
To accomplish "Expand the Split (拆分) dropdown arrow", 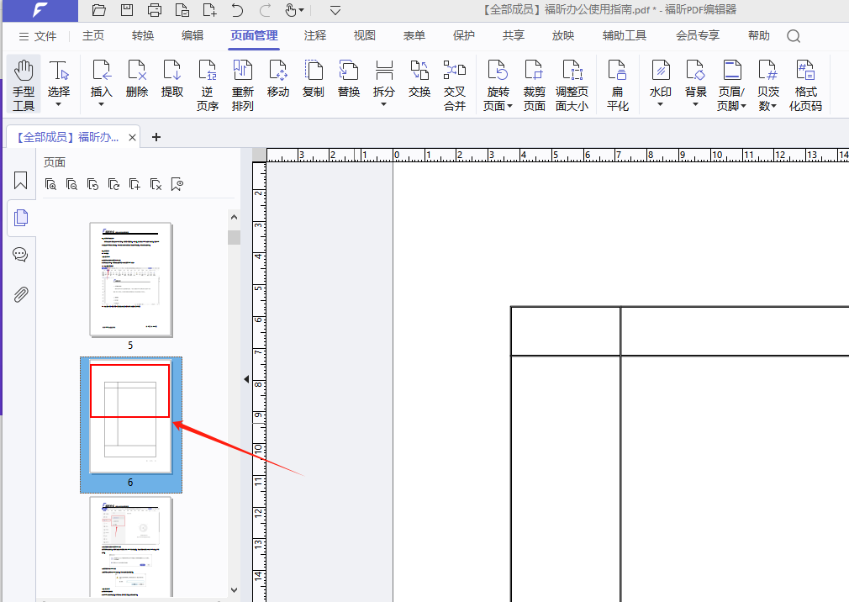I will (384, 105).
